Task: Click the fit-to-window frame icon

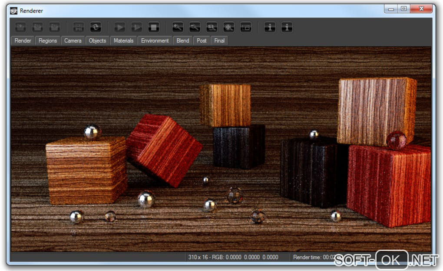Action: pos(246,27)
